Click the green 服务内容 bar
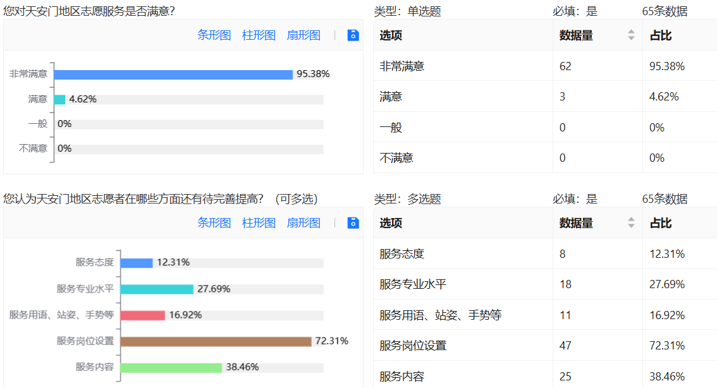The width and height of the screenshot is (717, 388). 171,367
